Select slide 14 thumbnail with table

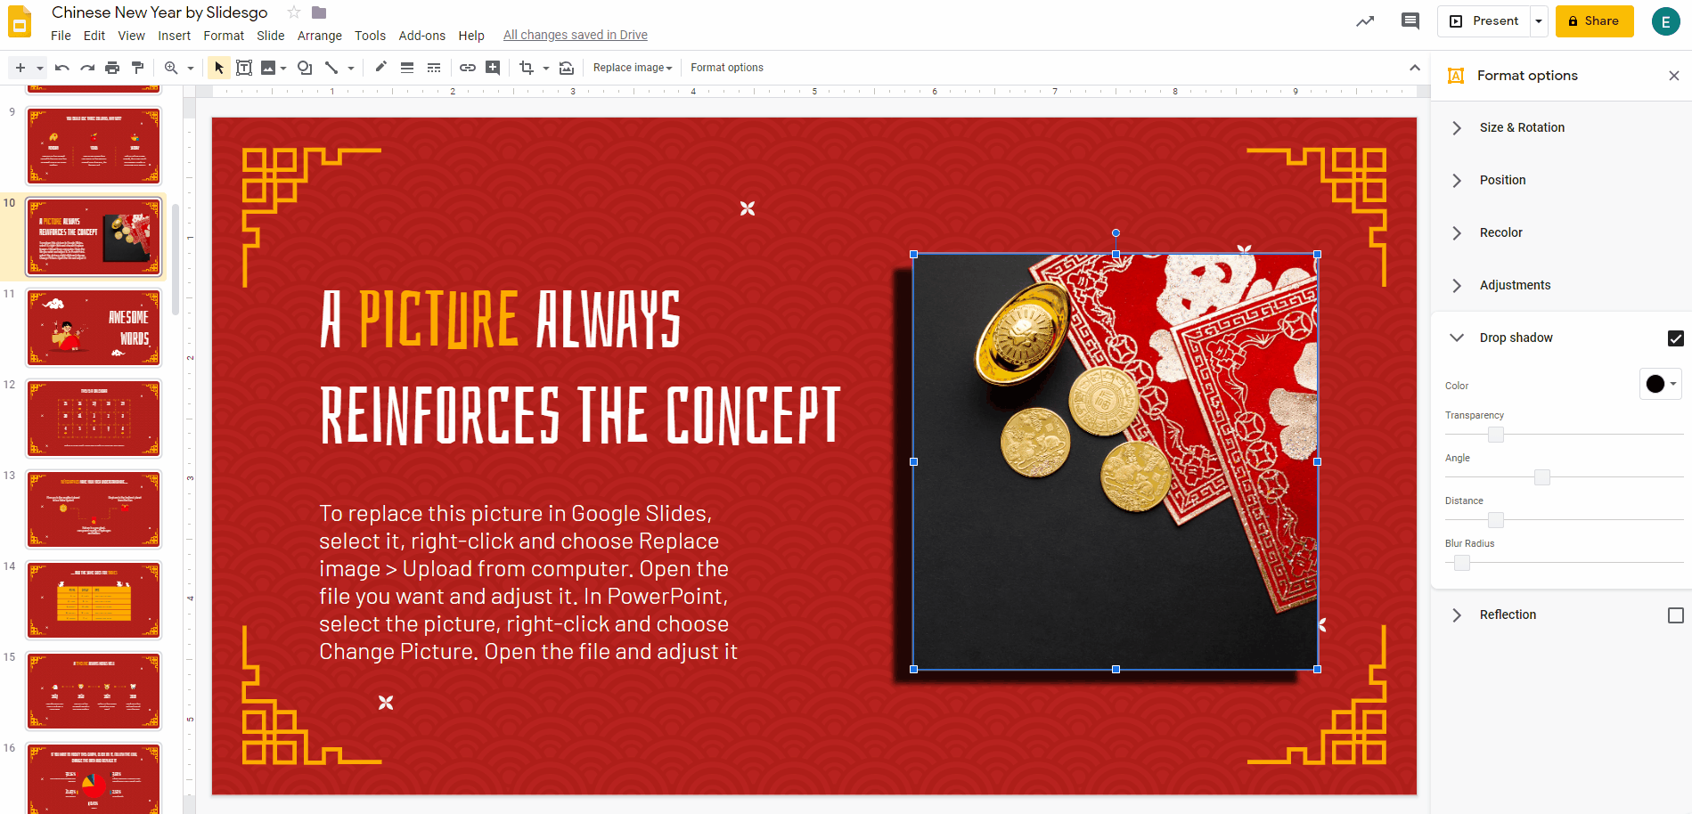94,600
